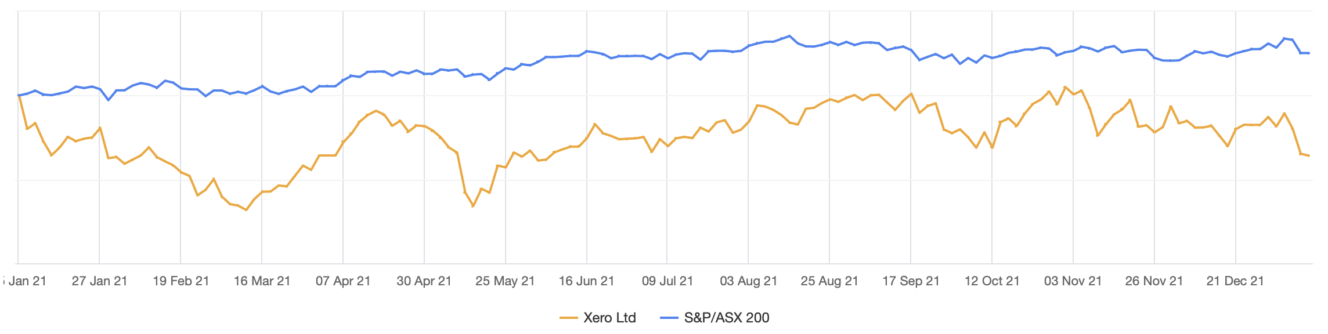
Task: Click the 16 Mar 21 date label
Action: click(x=262, y=281)
